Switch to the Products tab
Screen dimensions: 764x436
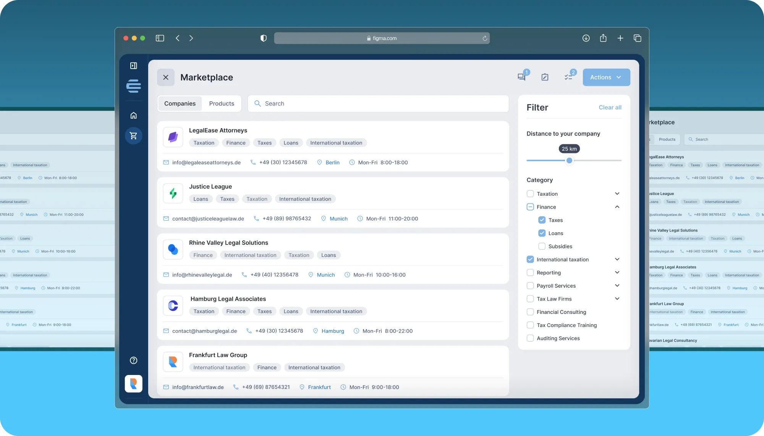(222, 104)
